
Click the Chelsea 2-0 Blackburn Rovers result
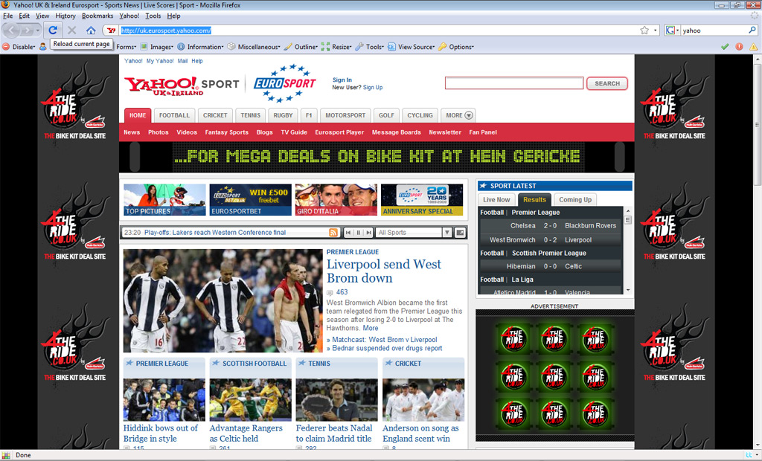pyautogui.click(x=550, y=226)
